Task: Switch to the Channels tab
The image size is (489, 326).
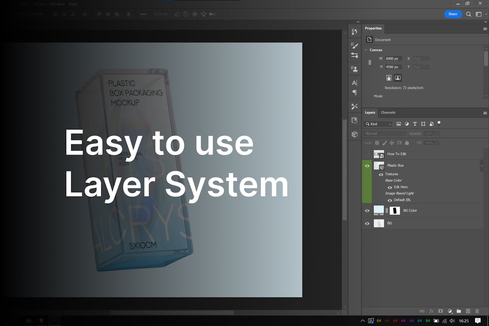Action: click(x=388, y=112)
